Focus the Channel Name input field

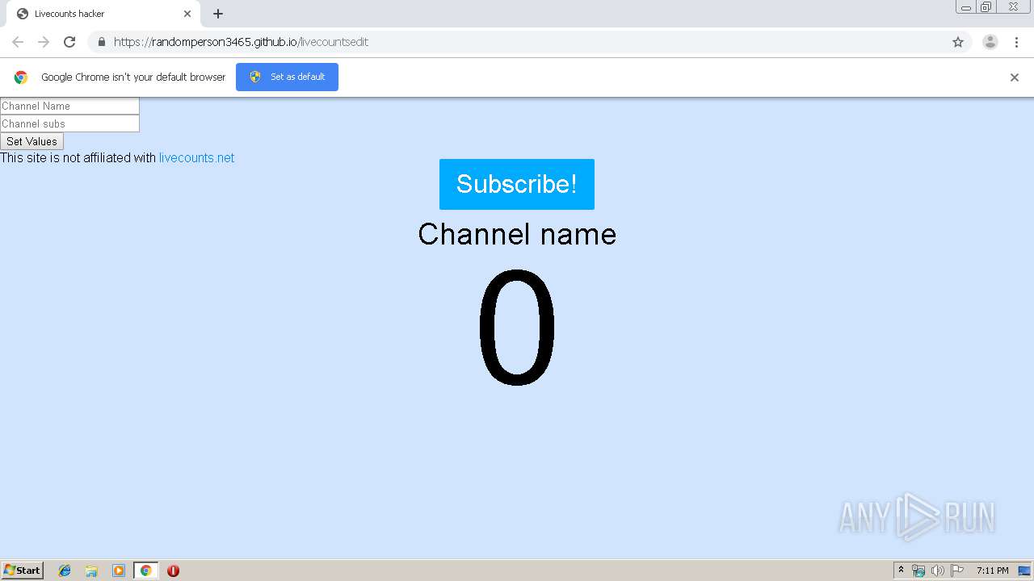click(x=69, y=106)
